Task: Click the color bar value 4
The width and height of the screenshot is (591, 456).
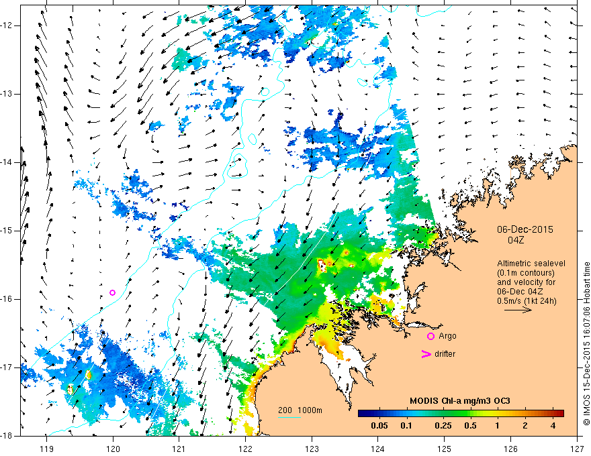Action: 553,426
